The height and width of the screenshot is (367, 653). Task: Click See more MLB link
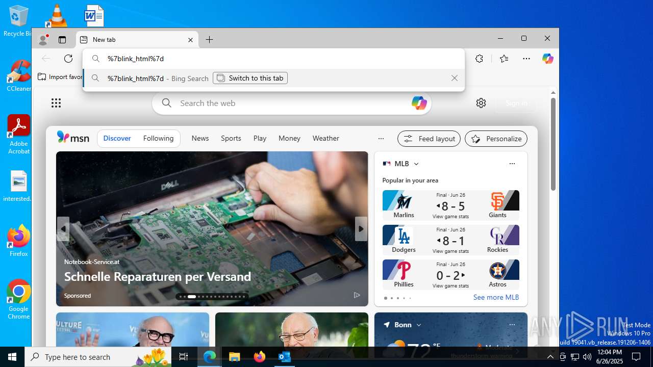(x=496, y=297)
